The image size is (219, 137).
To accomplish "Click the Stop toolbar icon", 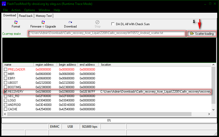I will click(x=98, y=23).
